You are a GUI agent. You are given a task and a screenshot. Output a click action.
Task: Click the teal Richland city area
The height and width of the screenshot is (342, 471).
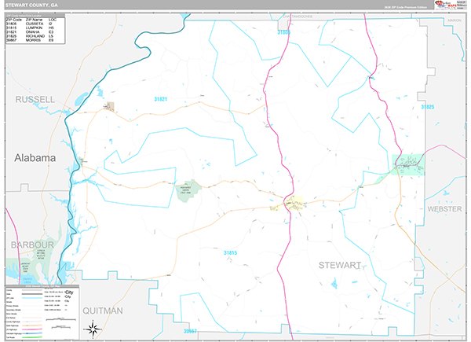[408, 164]
